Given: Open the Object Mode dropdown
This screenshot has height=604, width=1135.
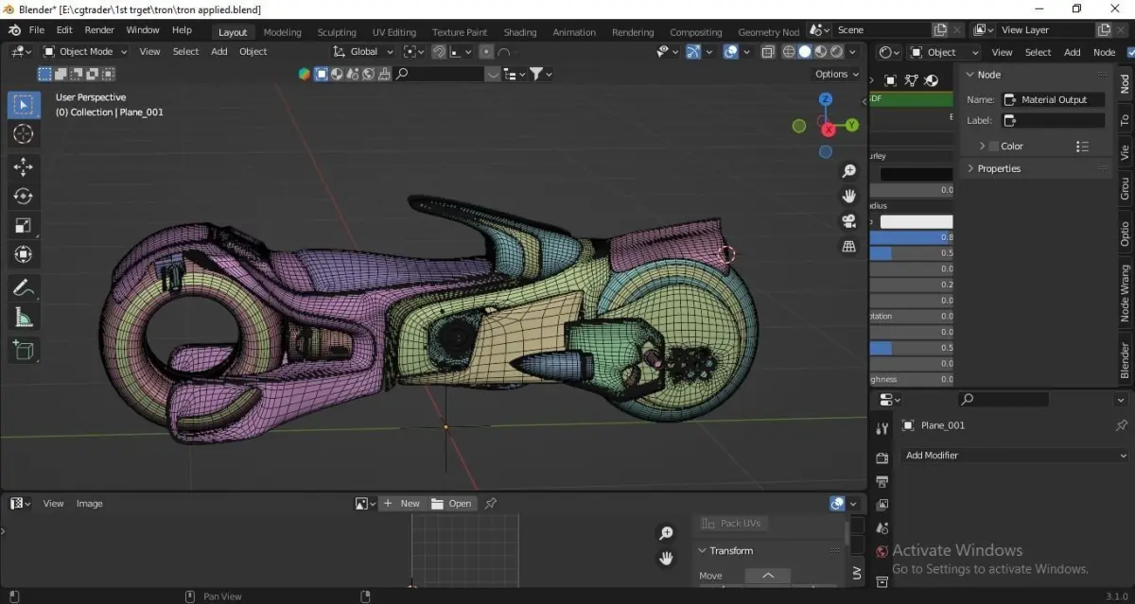Looking at the screenshot, I should pyautogui.click(x=85, y=52).
